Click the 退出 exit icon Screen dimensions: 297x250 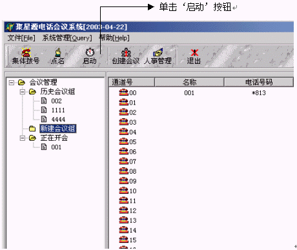pos(194,52)
